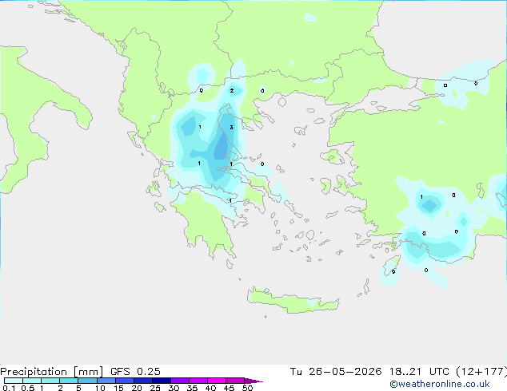
Task: Click the 30–35 mm purple legend swatch
Action: 179,381
